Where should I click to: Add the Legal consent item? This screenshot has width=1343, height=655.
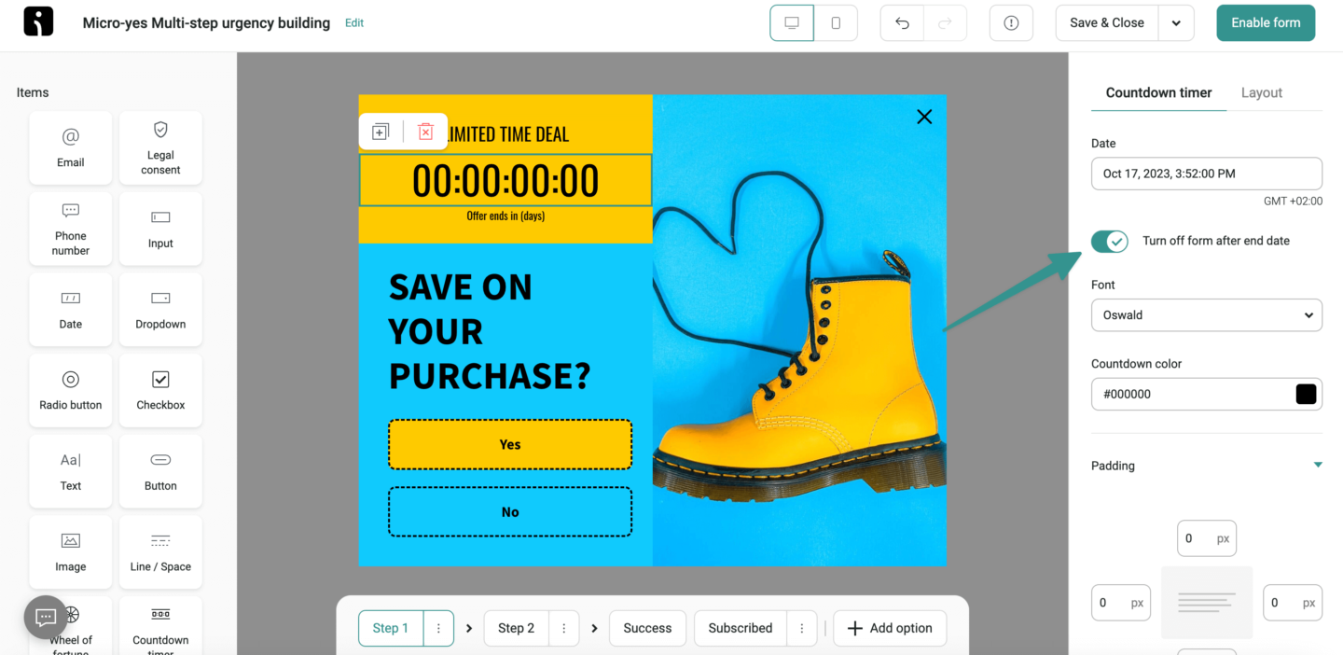[x=160, y=148]
